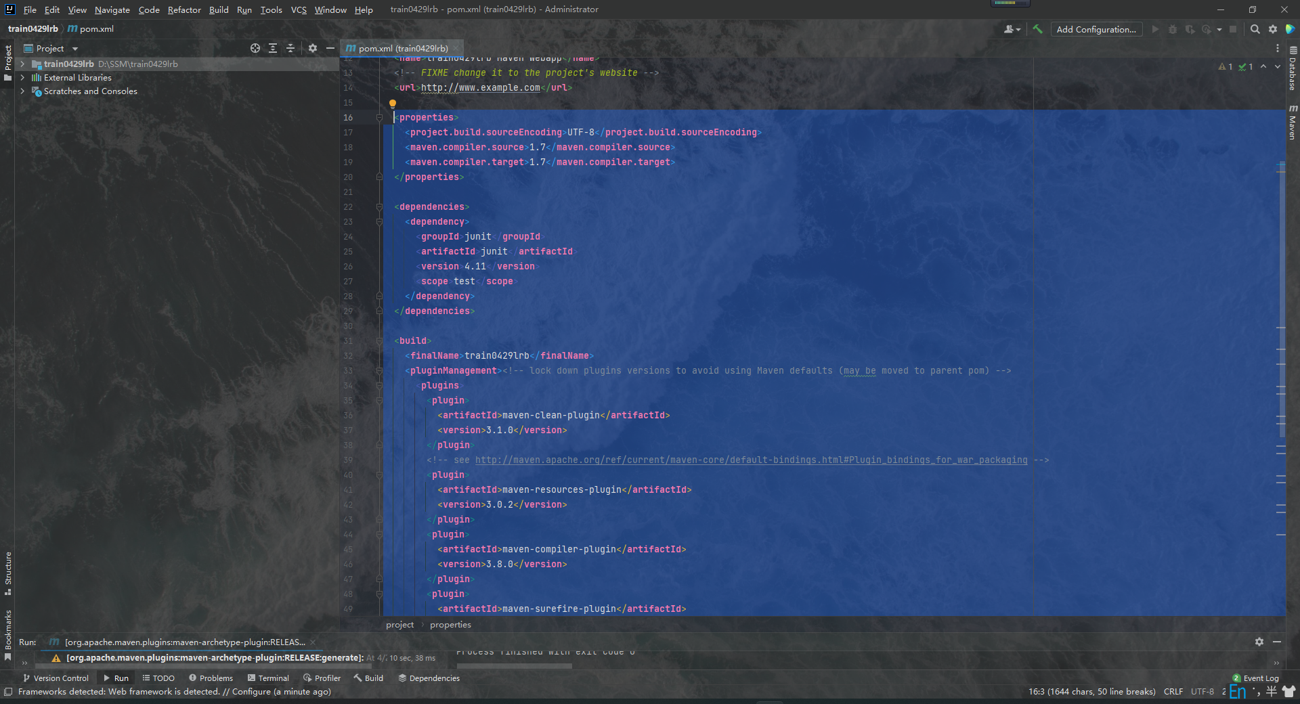The width and height of the screenshot is (1300, 704).
Task: Expand Scratches and Consoles tree node
Action: [x=22, y=91]
